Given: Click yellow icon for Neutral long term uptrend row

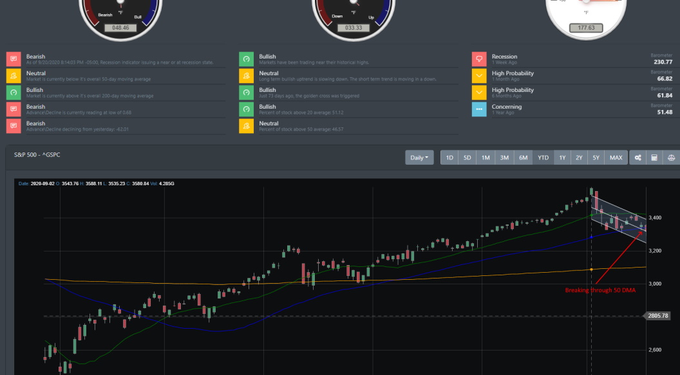Looking at the screenshot, I should 247,76.
